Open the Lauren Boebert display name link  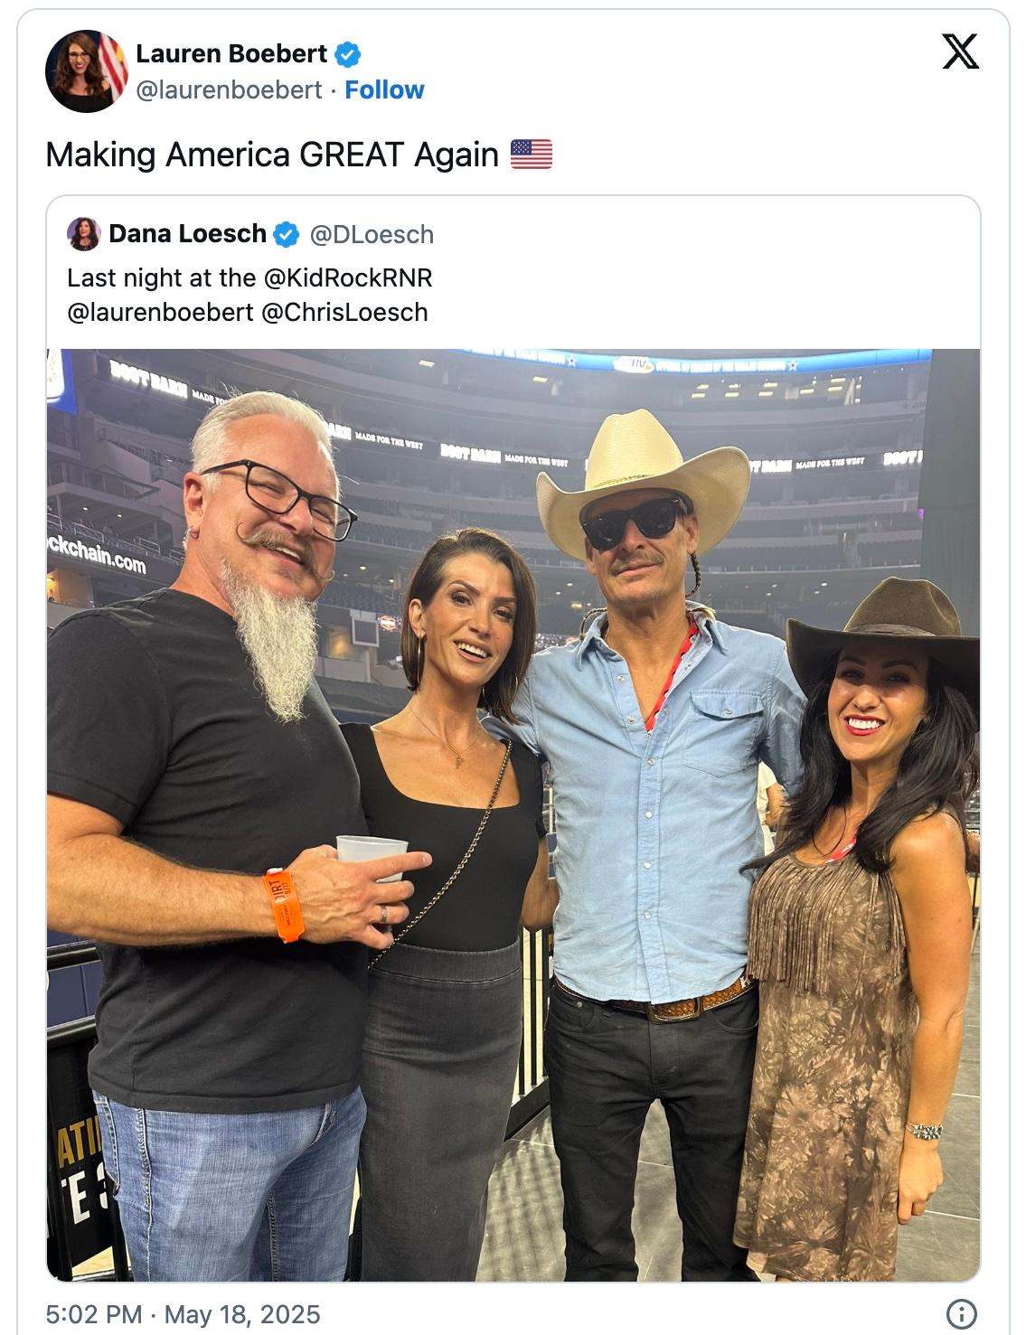pyautogui.click(x=231, y=54)
